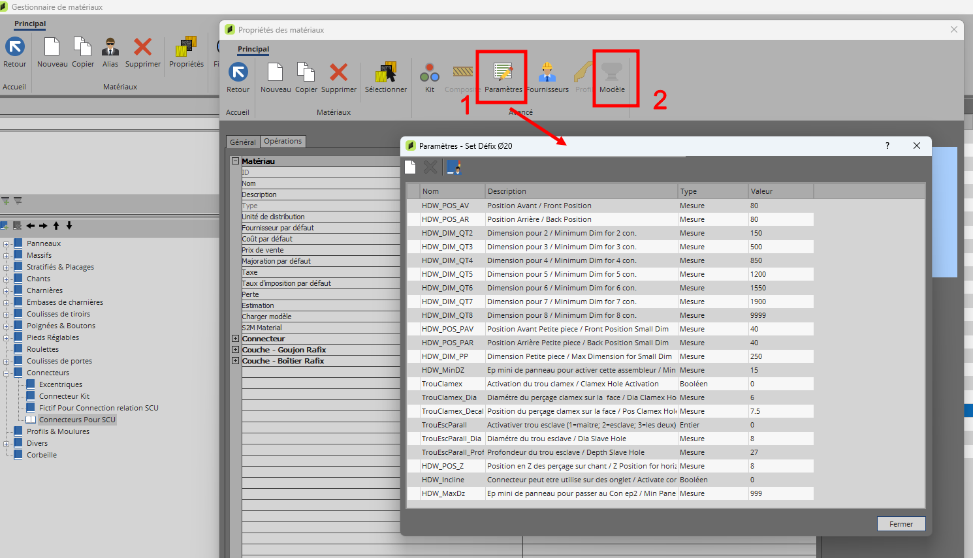973x558 pixels.
Task: Click the Sélectionner material tool
Action: [x=386, y=78]
